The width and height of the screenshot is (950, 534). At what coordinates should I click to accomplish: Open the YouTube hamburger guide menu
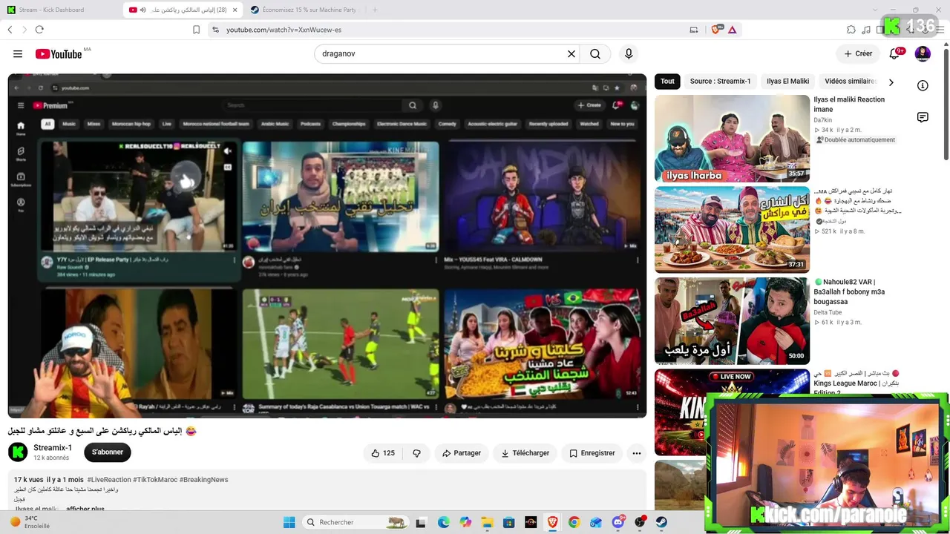[x=18, y=54]
